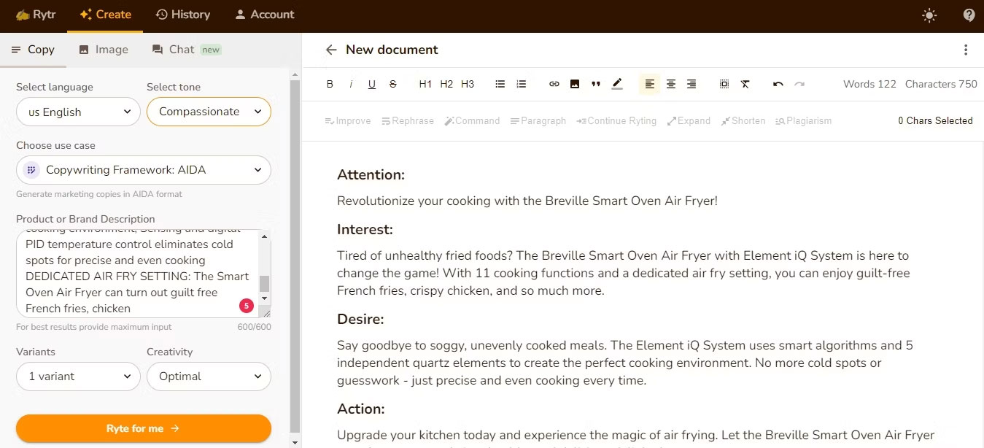Undo the last edit
The height and width of the screenshot is (448, 984).
pos(778,84)
